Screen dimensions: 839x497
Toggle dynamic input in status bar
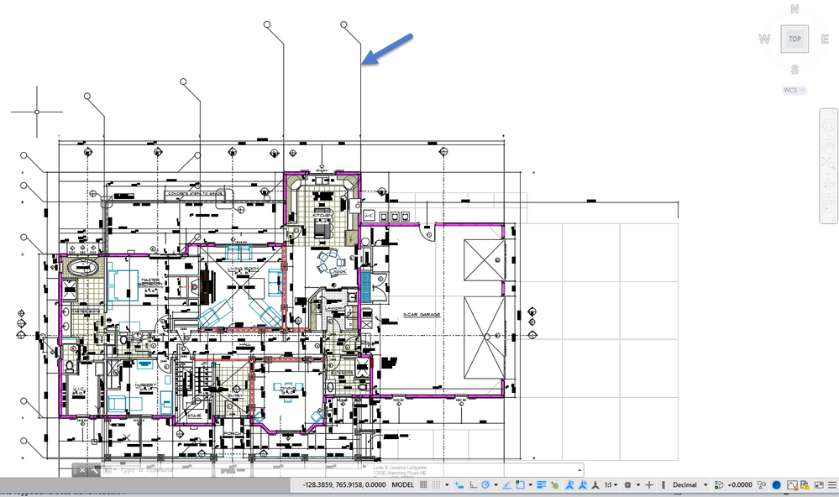tap(459, 484)
